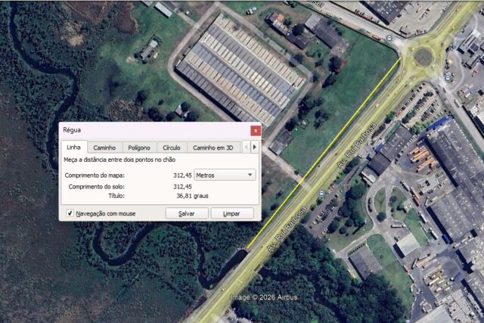Screen dimensions: 484x323
Task: Click the yellow line endpoint near roundabout
Action: tap(401, 57)
